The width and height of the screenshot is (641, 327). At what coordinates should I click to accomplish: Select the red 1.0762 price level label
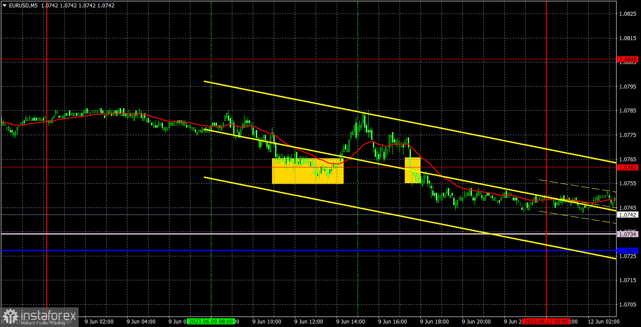click(x=628, y=167)
